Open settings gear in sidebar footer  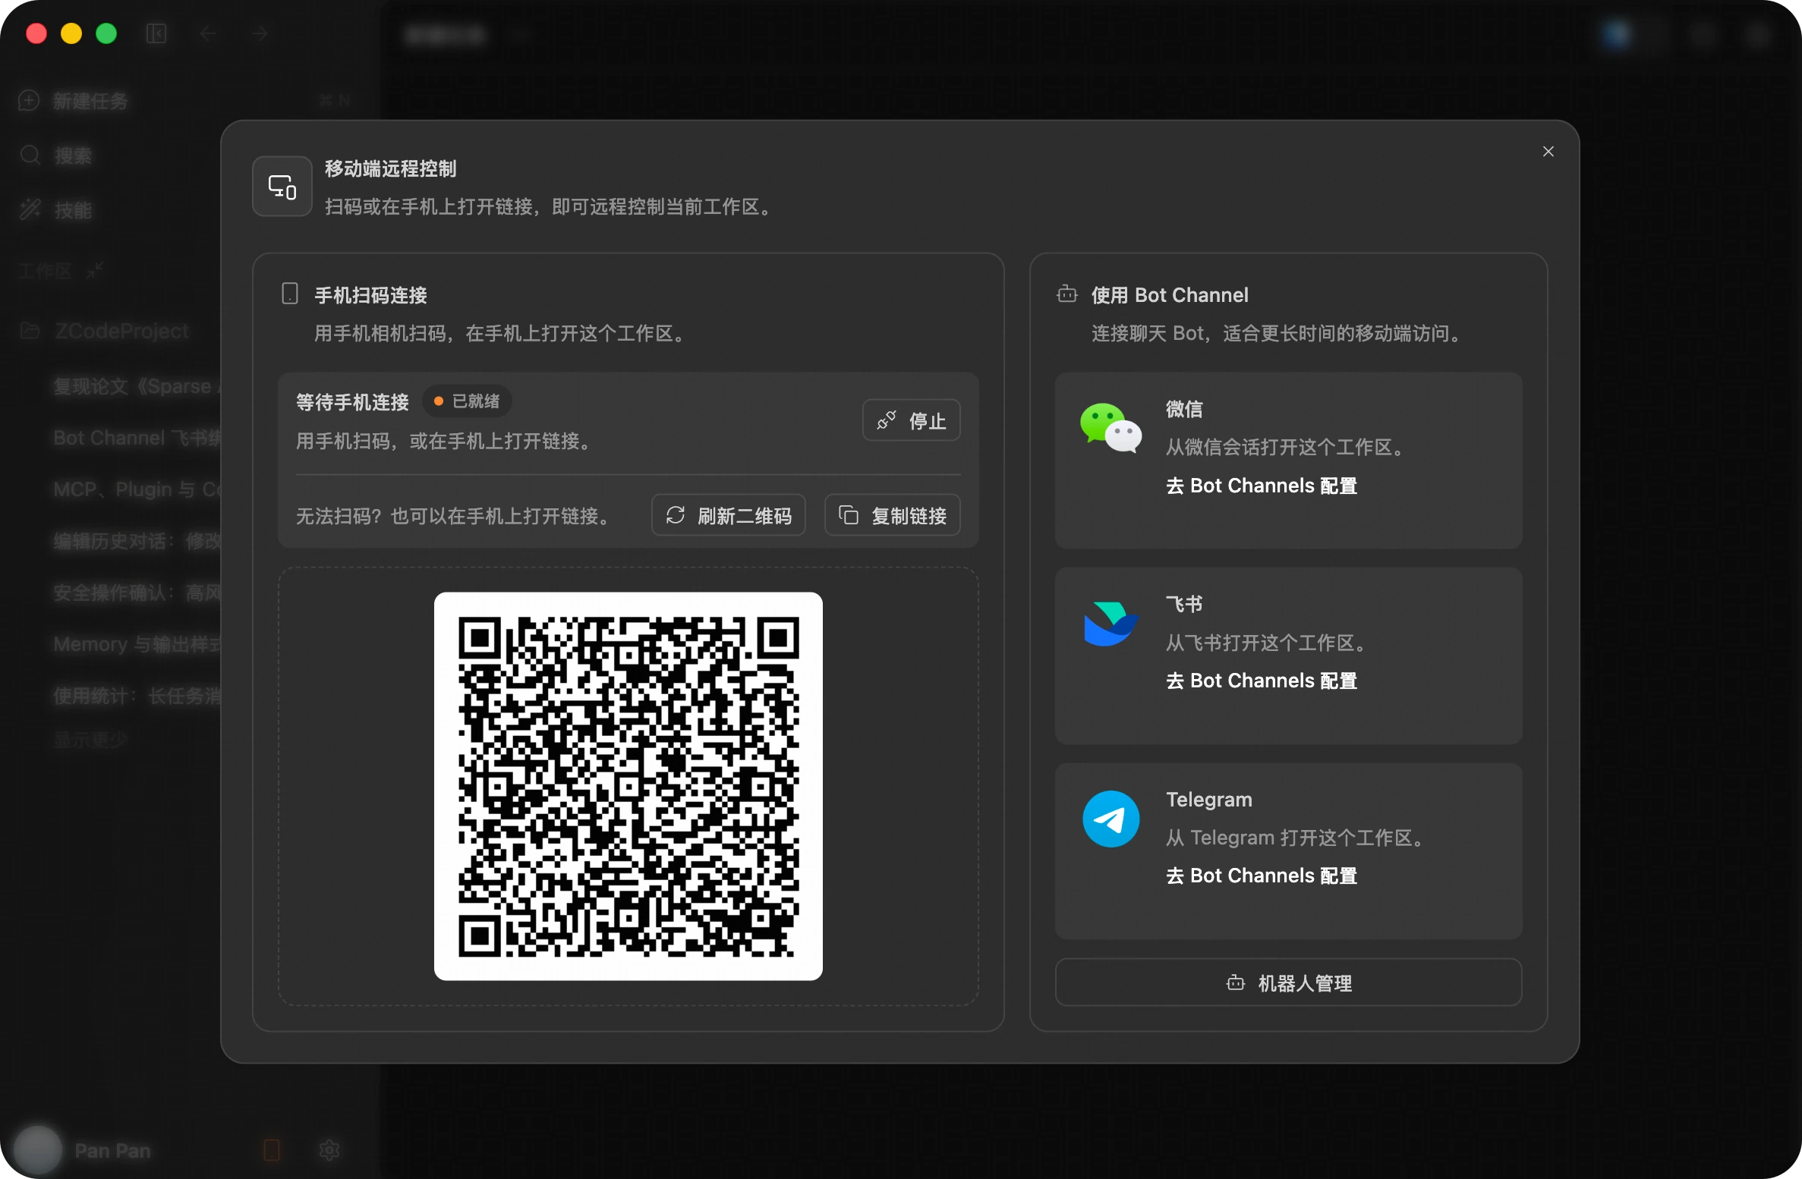pos(329,1150)
